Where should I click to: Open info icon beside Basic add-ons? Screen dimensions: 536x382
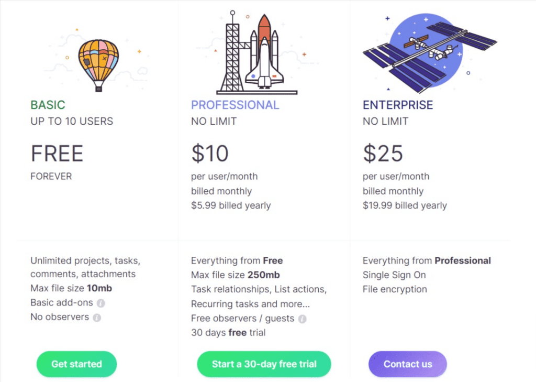pos(101,303)
